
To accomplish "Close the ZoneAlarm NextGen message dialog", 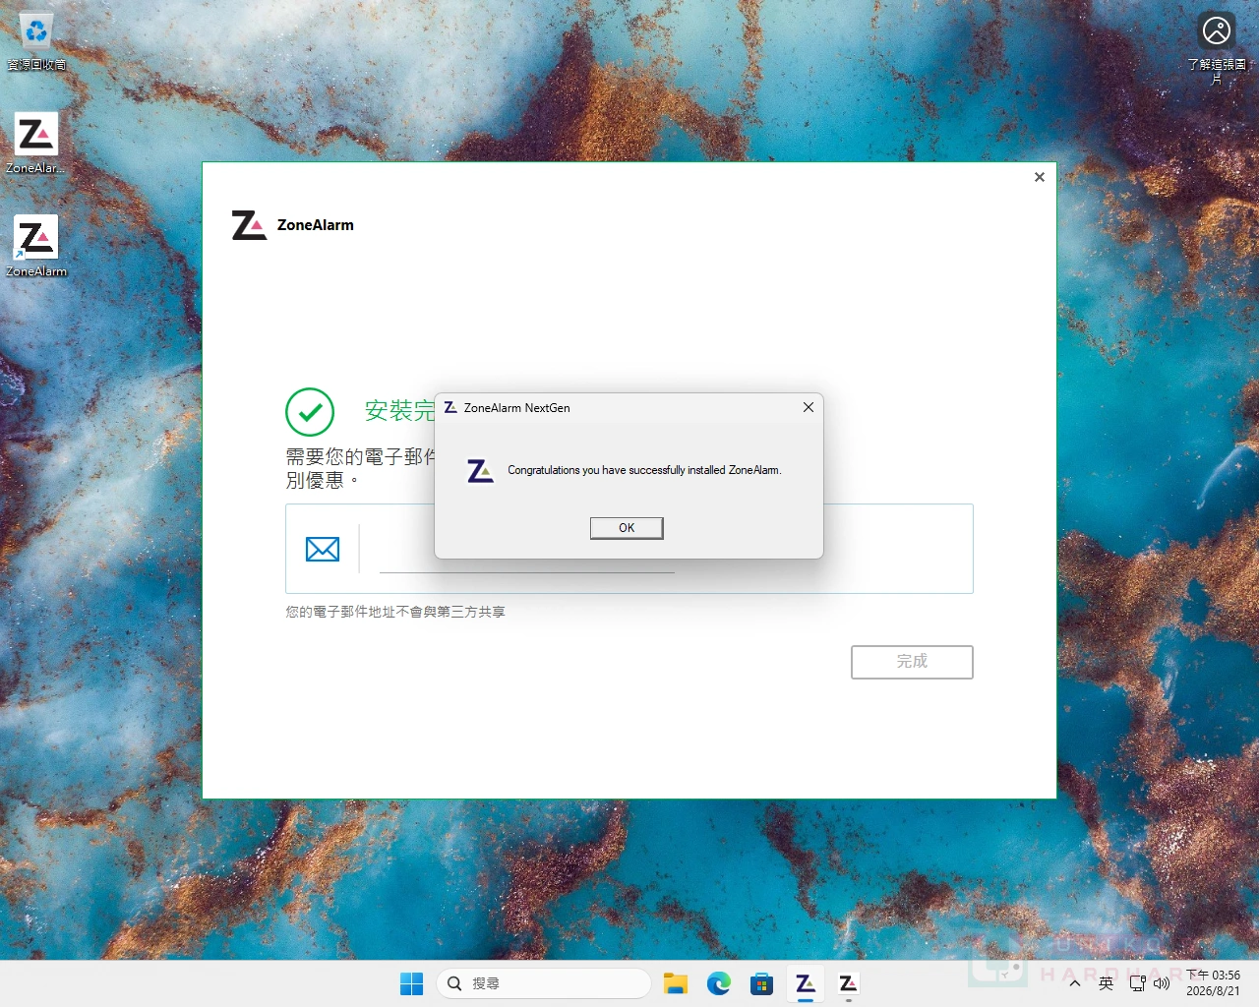I will coord(809,407).
